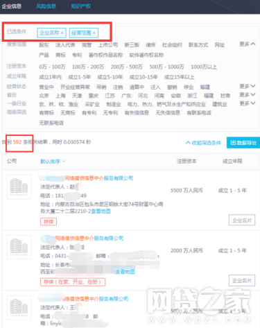
Task: Filter registered capital 1000万以上
Action: tap(204, 67)
